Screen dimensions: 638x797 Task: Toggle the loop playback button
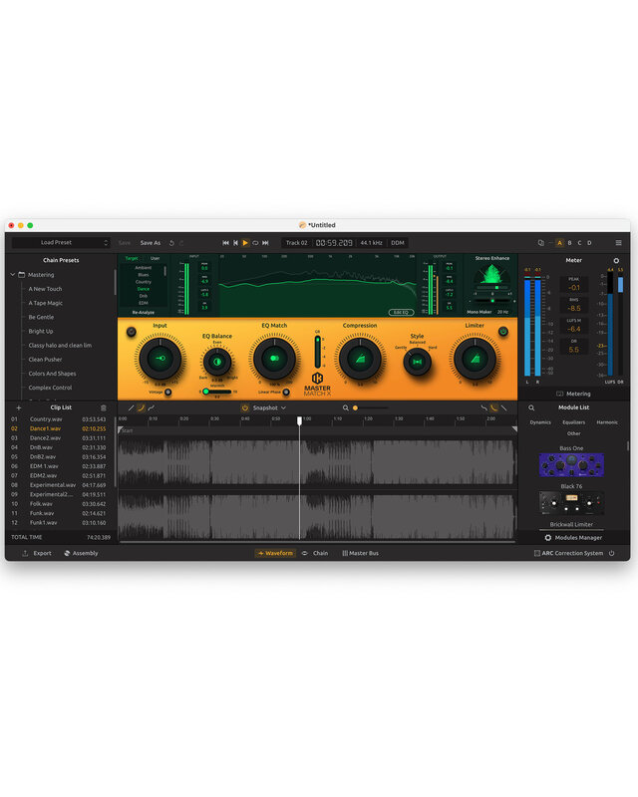tap(255, 243)
